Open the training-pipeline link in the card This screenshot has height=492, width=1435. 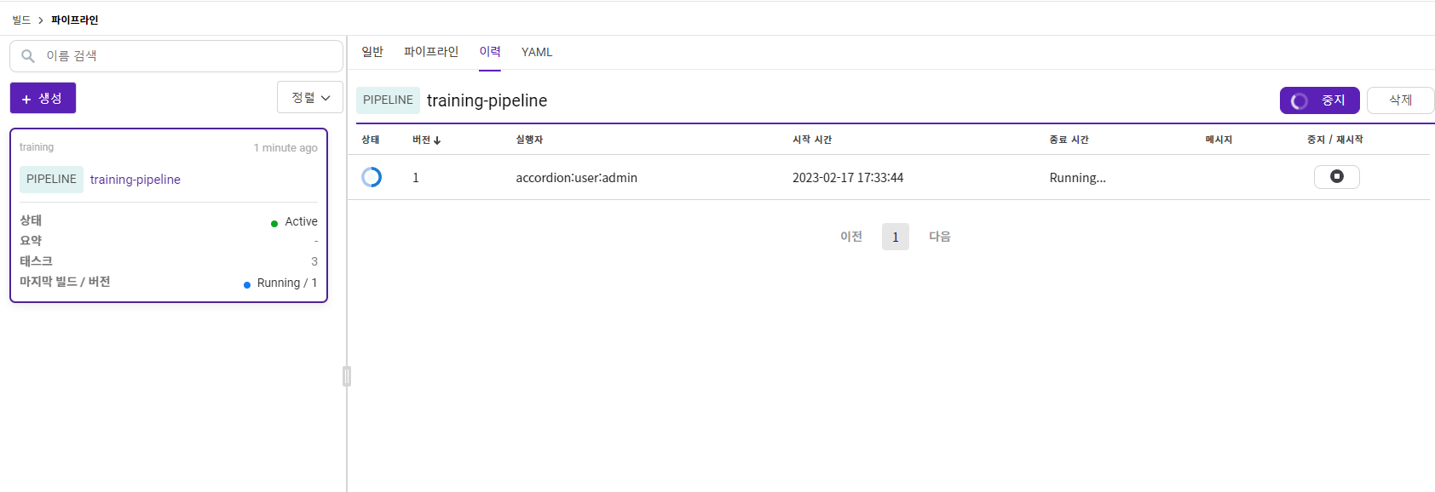click(135, 180)
